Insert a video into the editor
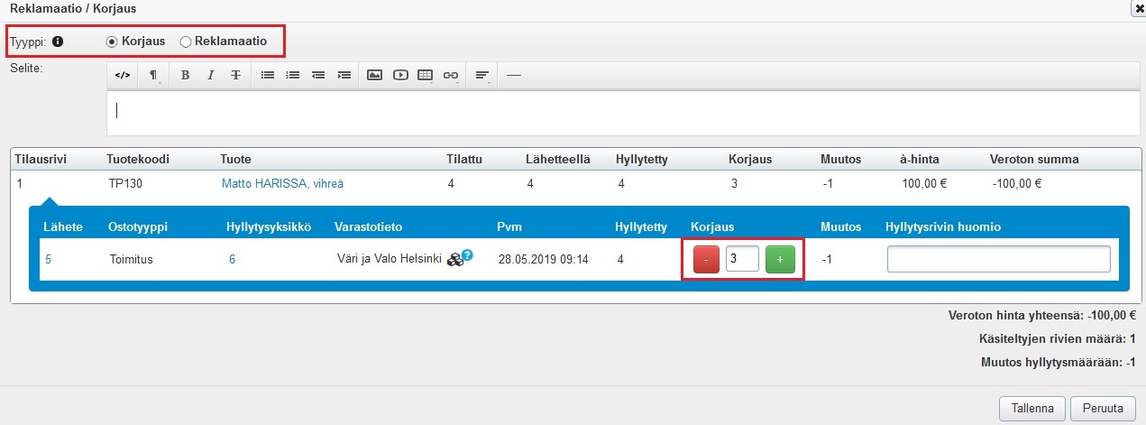 point(399,75)
